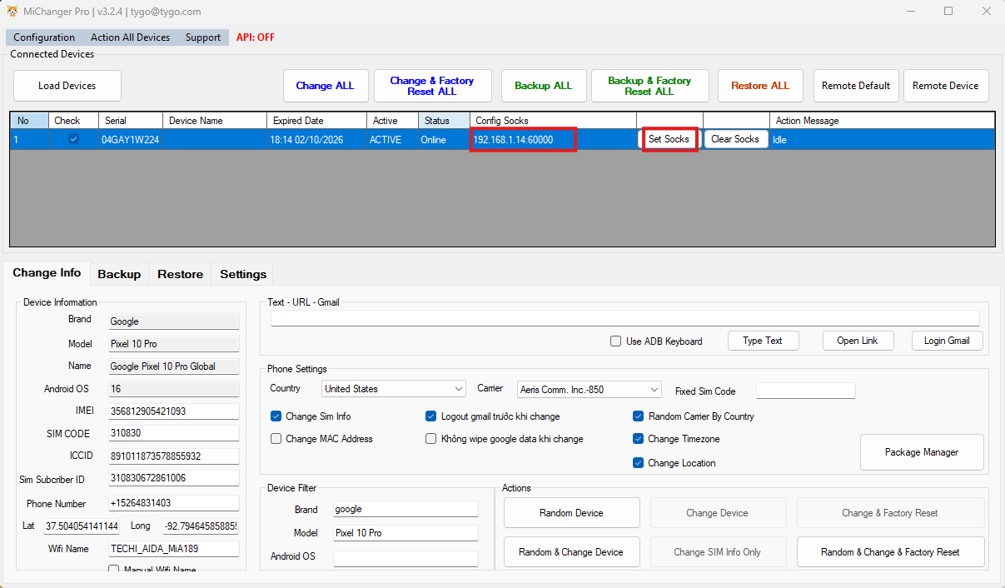1005x588 pixels.
Task: Switch to the Backup tab
Action: pos(119,274)
